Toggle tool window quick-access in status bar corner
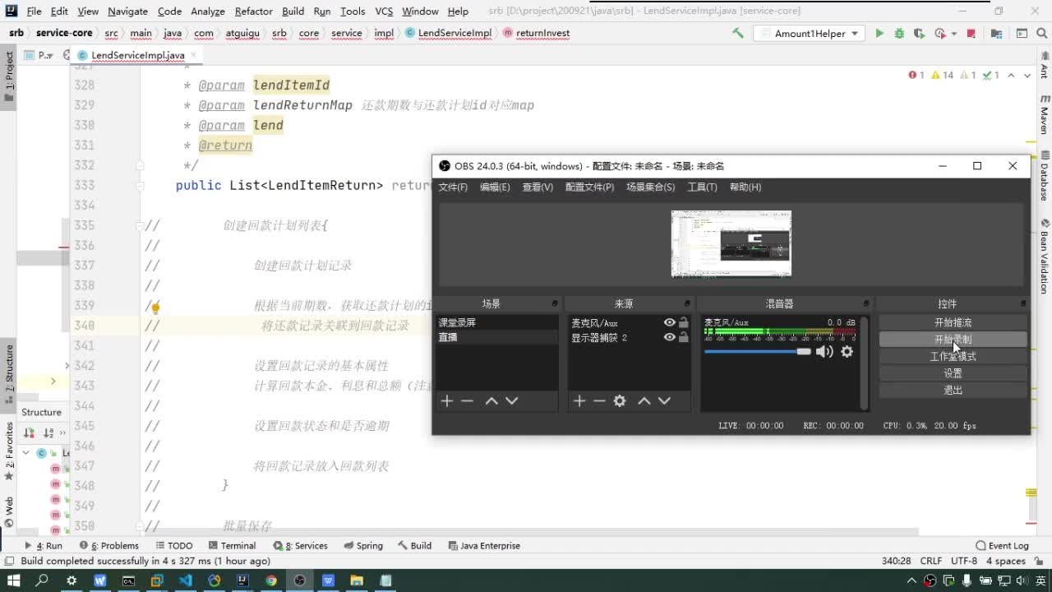This screenshot has height=592, width=1052. click(x=9, y=561)
